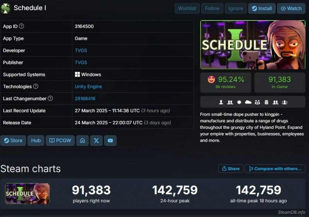The height and width of the screenshot is (217, 309).
Task: Click the Technologies help question icon
Action: pos(36,86)
